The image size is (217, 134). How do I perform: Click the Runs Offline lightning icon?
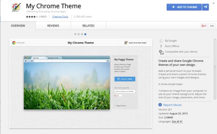point(161,46)
